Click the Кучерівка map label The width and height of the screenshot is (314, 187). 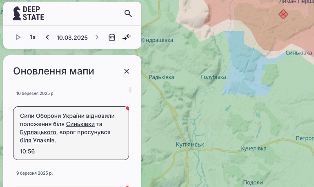click(254, 149)
